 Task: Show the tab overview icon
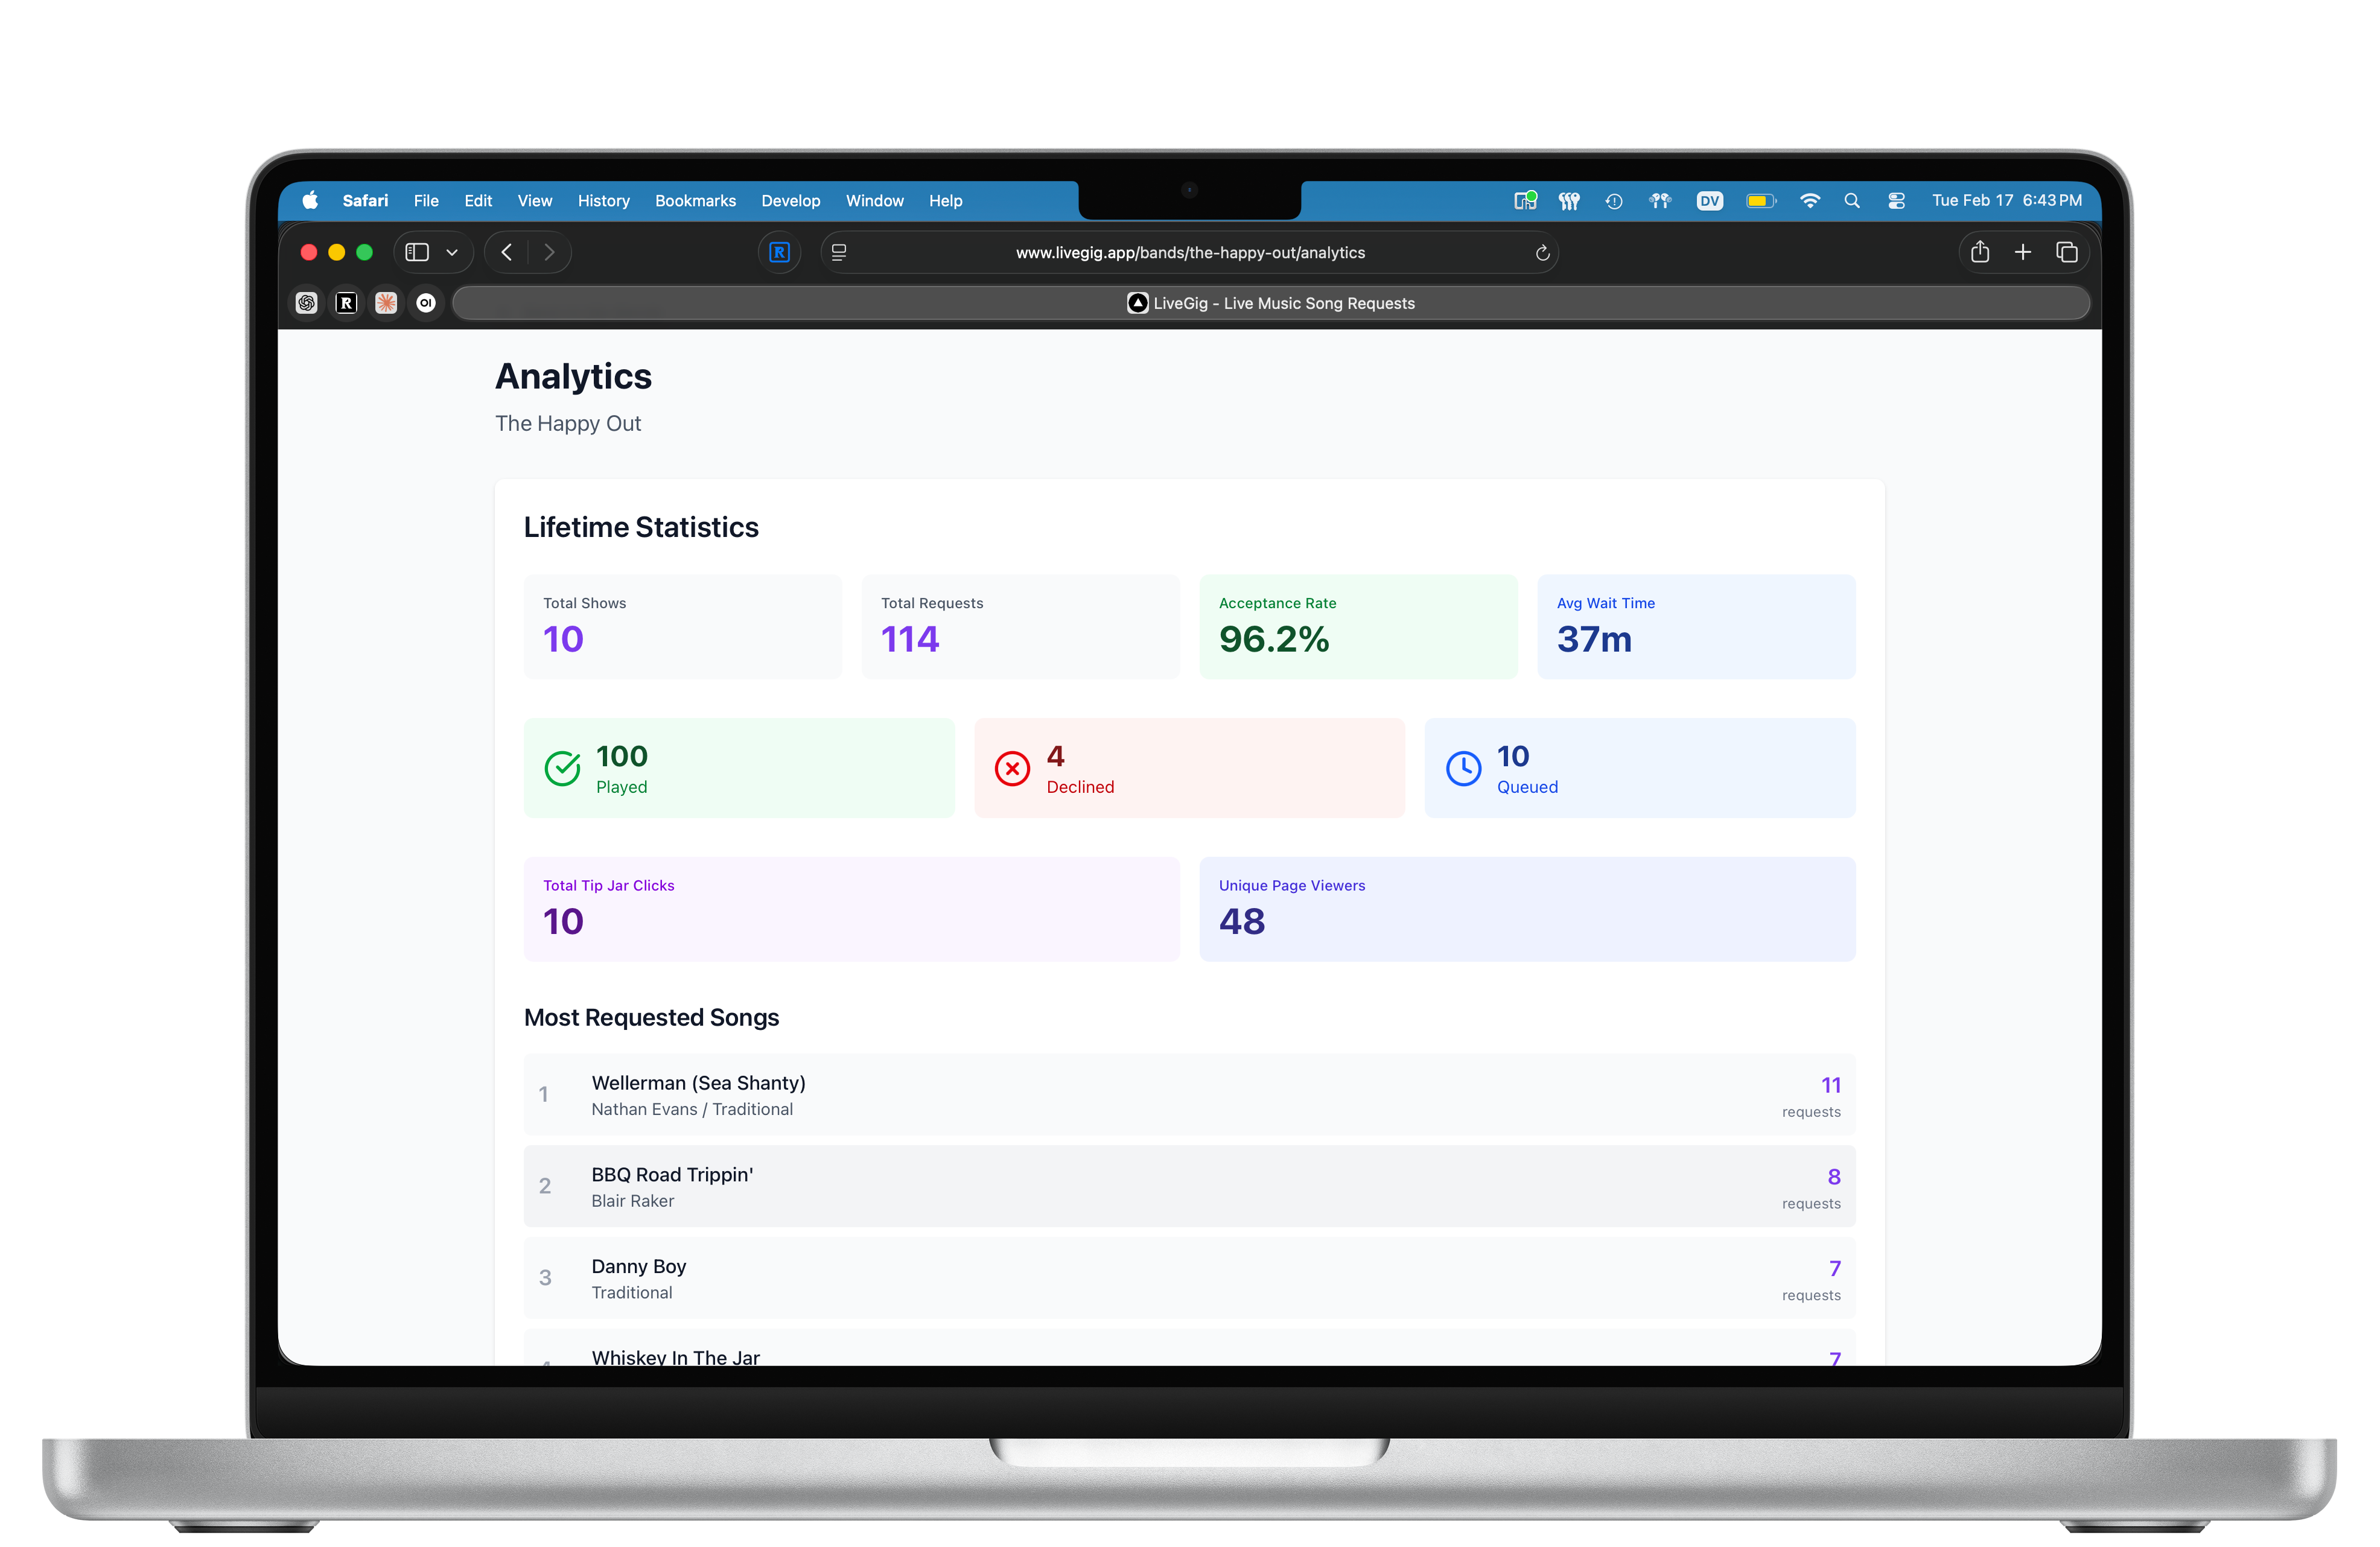2066,252
